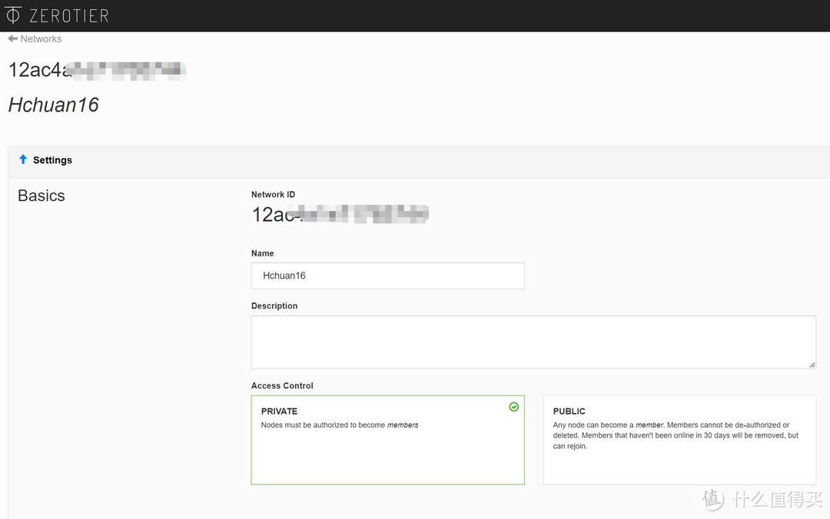830x519 pixels.
Task: Select the blurred network ID at page top
Action: [97, 70]
